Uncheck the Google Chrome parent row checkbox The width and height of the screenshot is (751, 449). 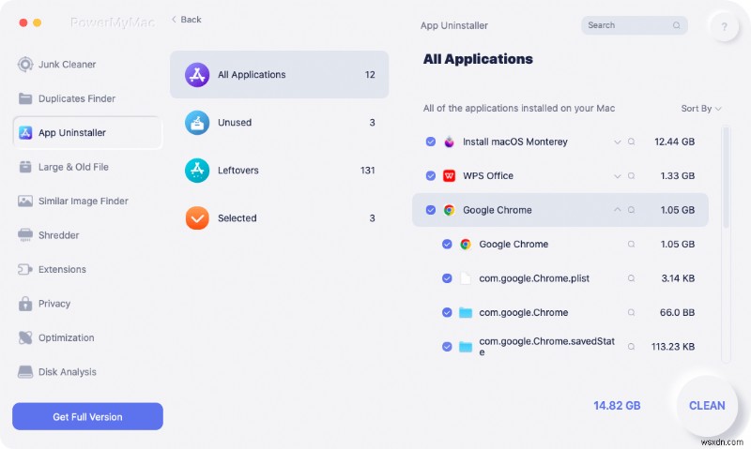point(431,210)
